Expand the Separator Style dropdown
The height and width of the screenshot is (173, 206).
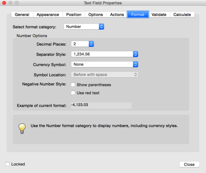[104, 54]
